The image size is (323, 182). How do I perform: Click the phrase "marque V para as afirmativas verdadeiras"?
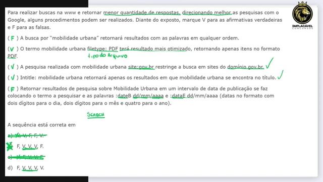232,20
